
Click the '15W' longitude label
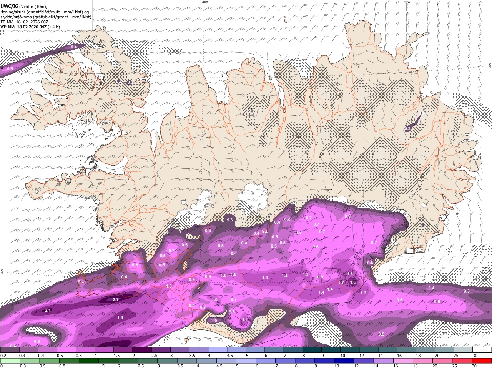(x=407, y=2)
